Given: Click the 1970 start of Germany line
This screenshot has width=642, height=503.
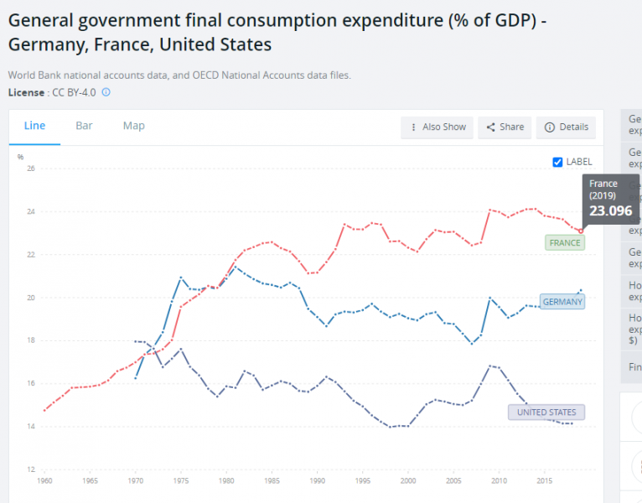Looking at the screenshot, I should click(135, 378).
